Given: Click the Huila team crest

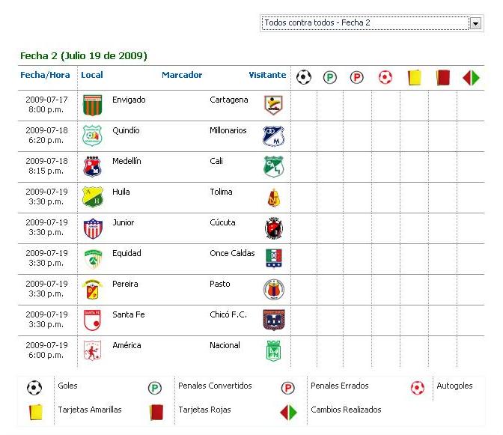Looking at the screenshot, I should (92, 197).
